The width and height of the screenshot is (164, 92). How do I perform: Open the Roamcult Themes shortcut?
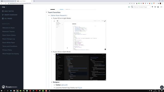(8, 31)
